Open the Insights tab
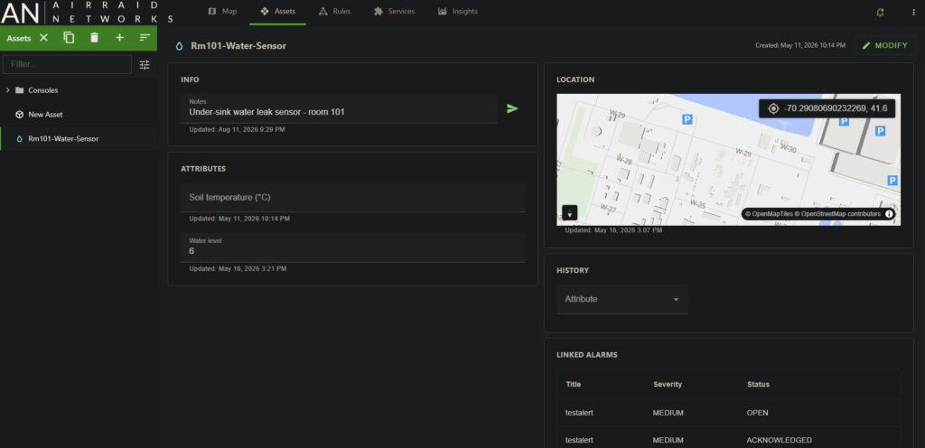Image resolution: width=925 pixels, height=448 pixels. pos(458,12)
